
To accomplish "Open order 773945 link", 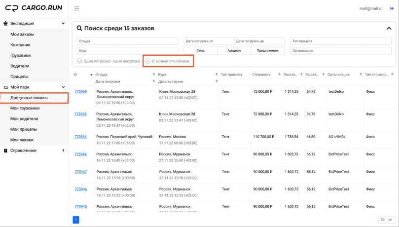I will tap(80, 206).
